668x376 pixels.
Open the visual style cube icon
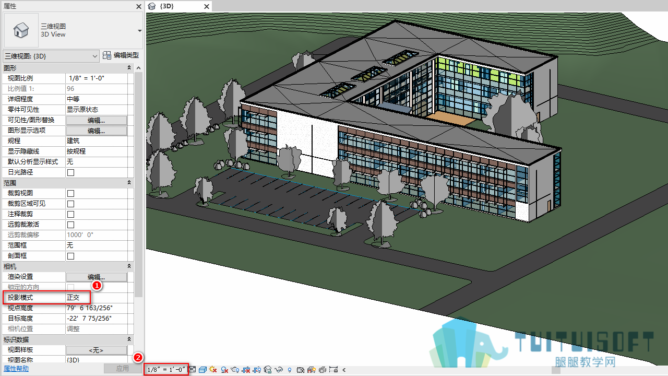(202, 370)
